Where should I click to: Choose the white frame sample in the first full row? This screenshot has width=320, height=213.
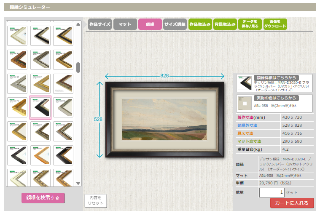point(17,36)
